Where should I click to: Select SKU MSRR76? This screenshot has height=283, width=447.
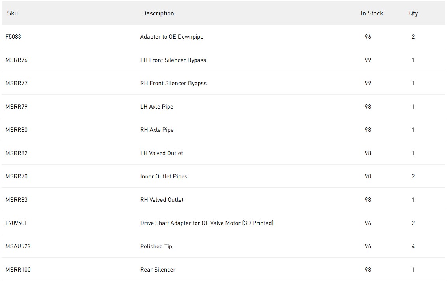tap(17, 60)
